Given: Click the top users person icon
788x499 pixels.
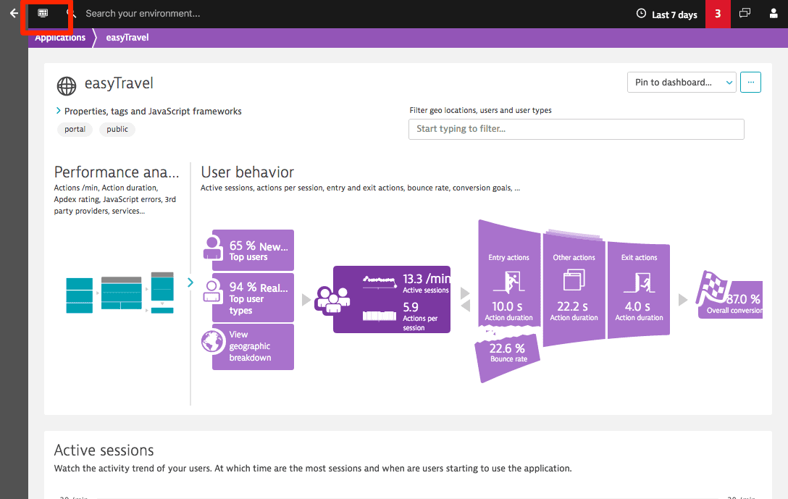Looking at the screenshot, I should 212,247.
